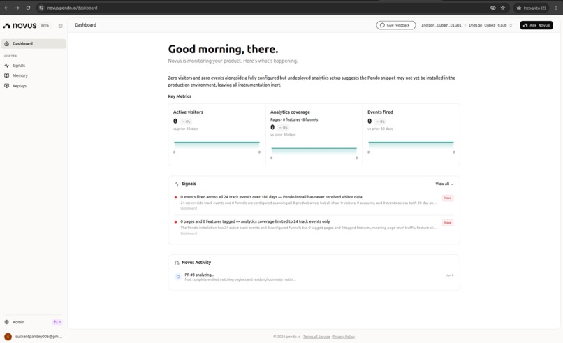Open Ask Novus assistant
Screen dimensions: 563x343
click(x=536, y=25)
